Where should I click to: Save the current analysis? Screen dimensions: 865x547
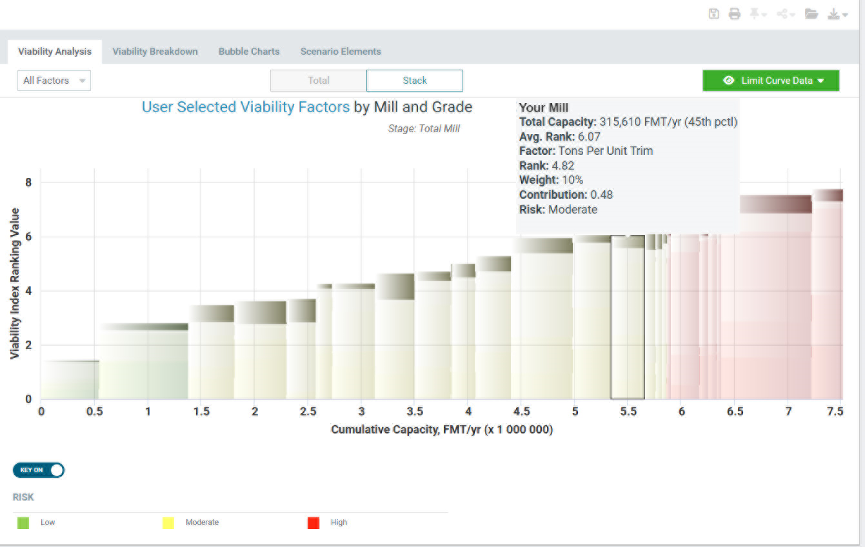pyautogui.click(x=714, y=14)
